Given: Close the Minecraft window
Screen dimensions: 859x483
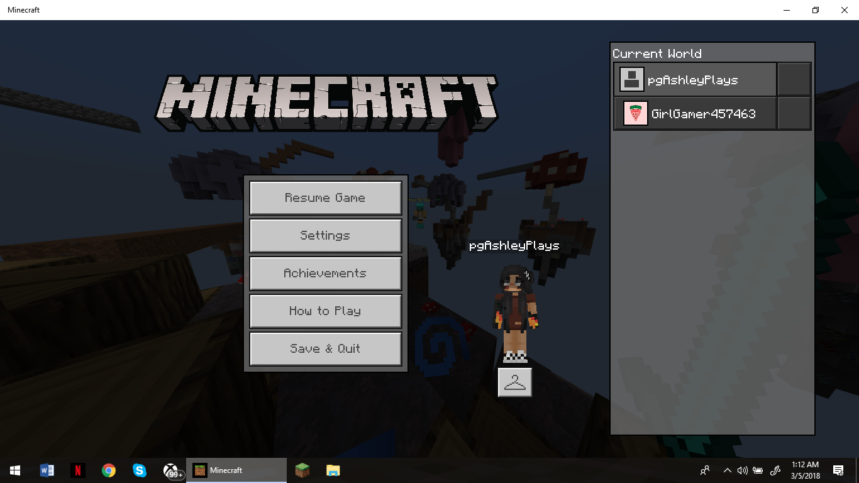Looking at the screenshot, I should (845, 10).
